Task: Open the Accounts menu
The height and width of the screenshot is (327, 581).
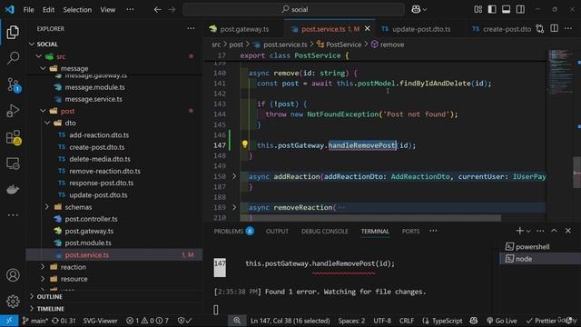Action: tap(13, 275)
